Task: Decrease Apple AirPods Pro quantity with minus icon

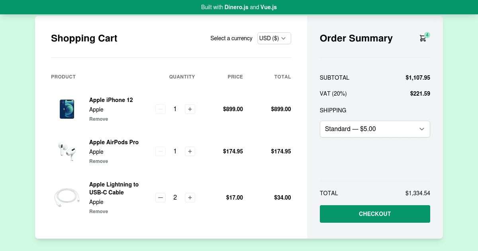Action: [x=161, y=151]
